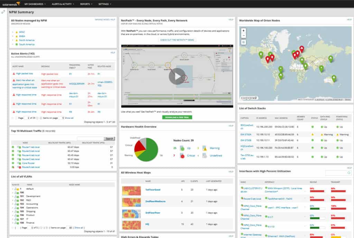Image resolution: width=354 pixels, height=238 pixels.
Task: Click the warning icon of High packet loss alert
Action: point(14,74)
